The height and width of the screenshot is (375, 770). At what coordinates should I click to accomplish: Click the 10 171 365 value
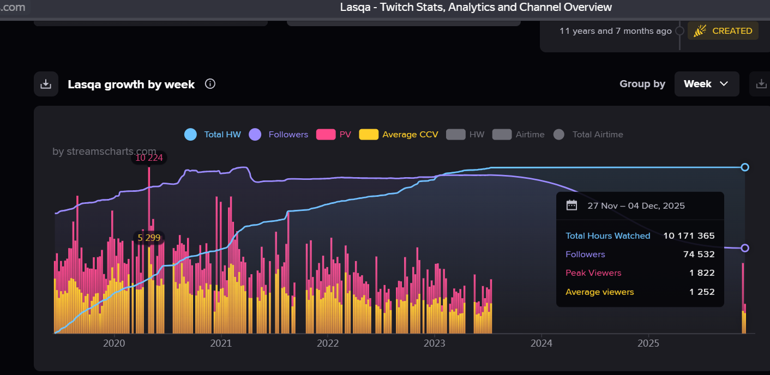[x=689, y=236]
